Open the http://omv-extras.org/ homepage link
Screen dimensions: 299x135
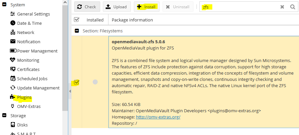158,117
